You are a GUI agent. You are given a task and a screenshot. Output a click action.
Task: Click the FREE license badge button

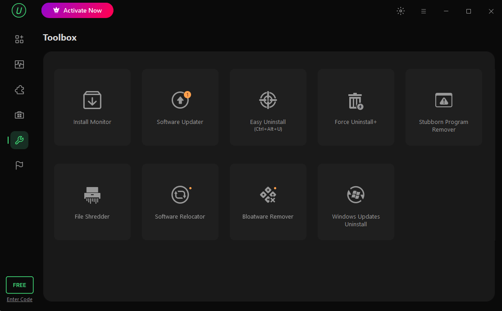click(19, 285)
